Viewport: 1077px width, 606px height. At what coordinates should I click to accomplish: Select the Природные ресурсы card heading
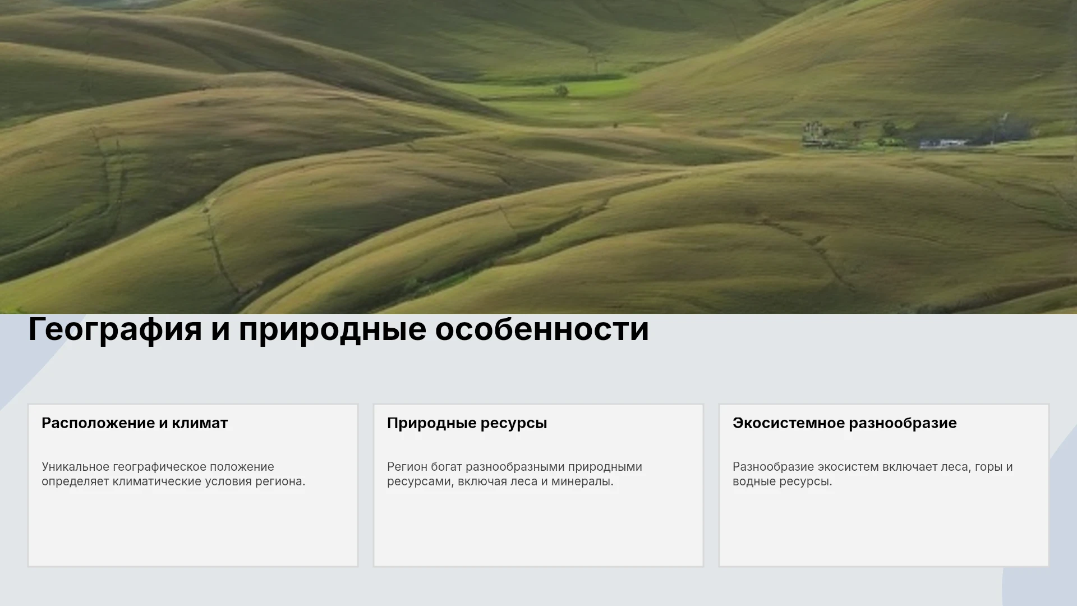(x=467, y=423)
